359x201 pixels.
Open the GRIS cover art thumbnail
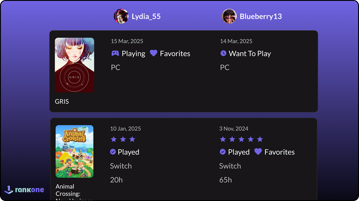(x=75, y=65)
